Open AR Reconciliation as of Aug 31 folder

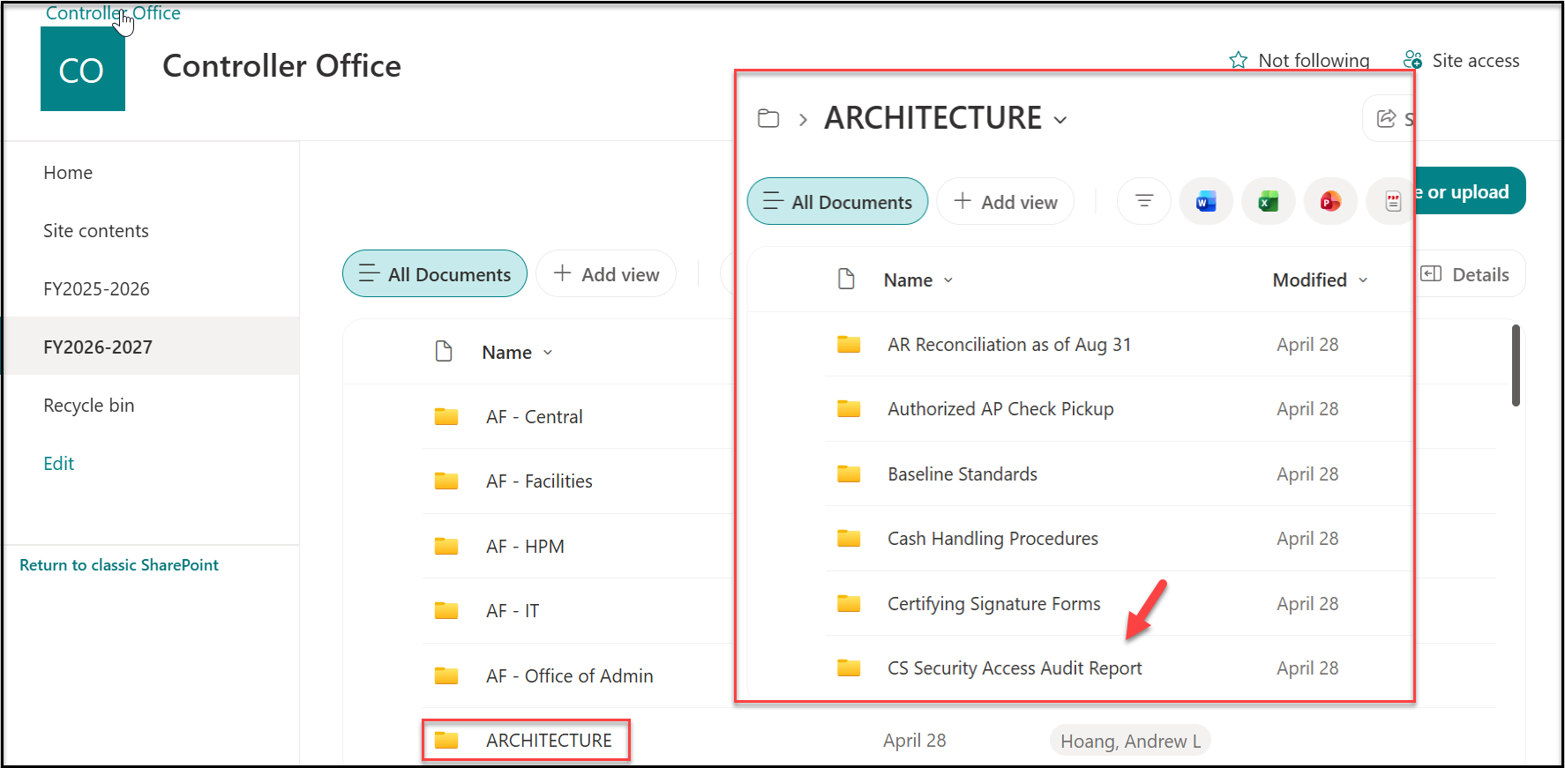(x=1009, y=345)
